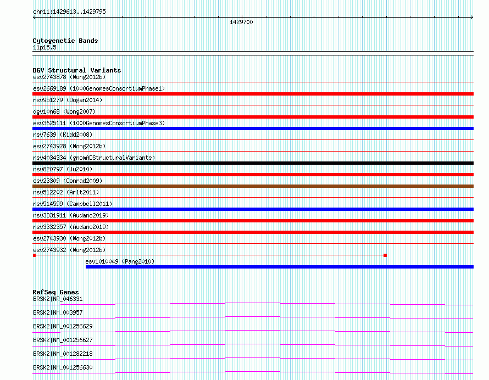
Task: Open nsv3332357 (Audano2019) variant label
Action: [x=71, y=227]
